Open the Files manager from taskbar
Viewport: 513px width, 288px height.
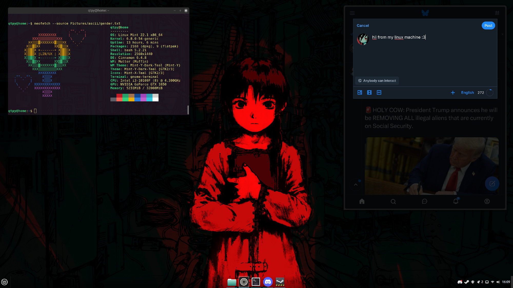click(x=232, y=282)
